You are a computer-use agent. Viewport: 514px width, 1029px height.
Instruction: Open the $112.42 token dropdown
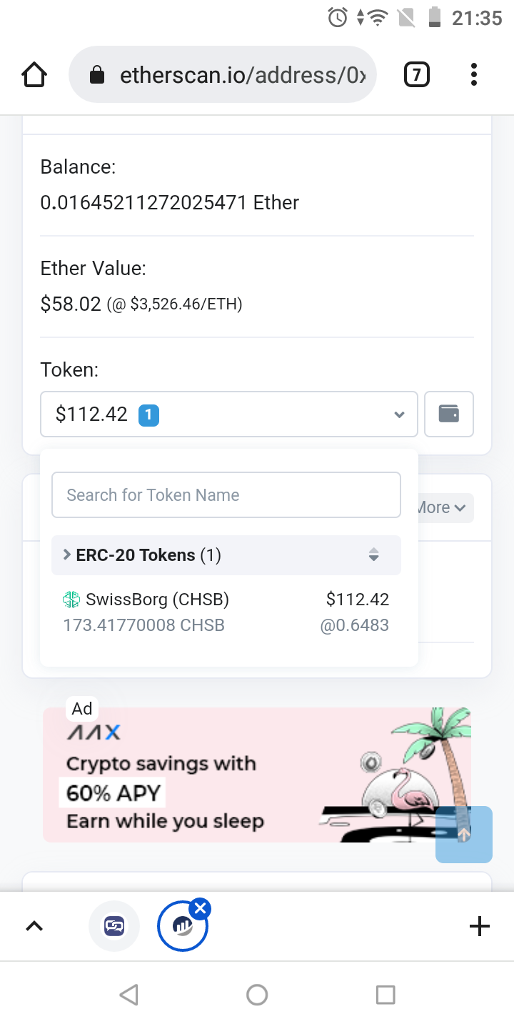(x=229, y=414)
